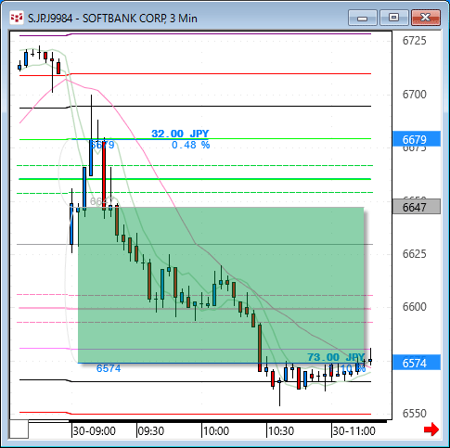Click the chart horizontal scrollbar
Viewport: 450px width, 448px height.
[207, 421]
